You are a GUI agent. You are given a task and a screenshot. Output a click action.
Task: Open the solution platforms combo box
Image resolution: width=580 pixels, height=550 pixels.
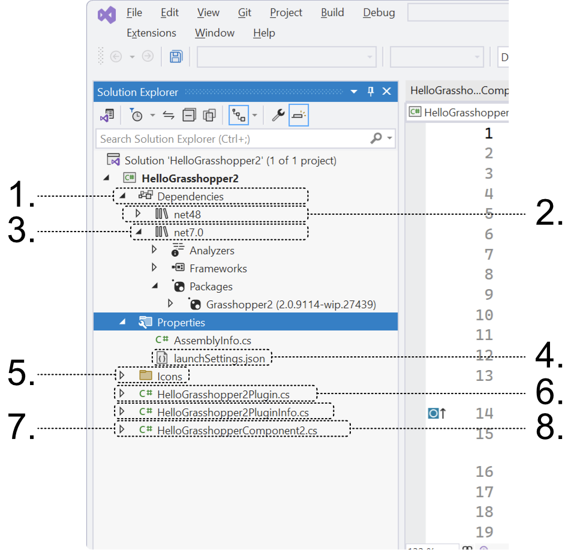point(437,57)
